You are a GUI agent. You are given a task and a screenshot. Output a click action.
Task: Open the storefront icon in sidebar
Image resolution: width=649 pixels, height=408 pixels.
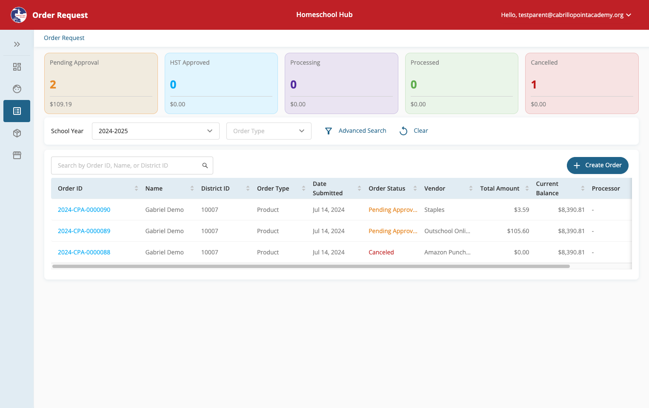17,155
